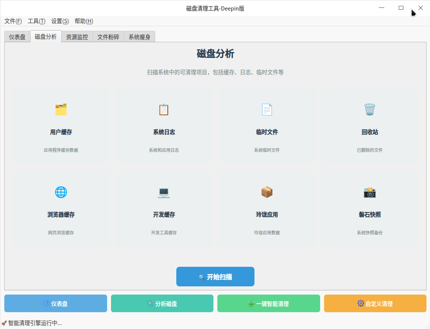Screen dimensions: 430x329
Task: Click the 开发缓存 laptop icon
Action: (164, 192)
